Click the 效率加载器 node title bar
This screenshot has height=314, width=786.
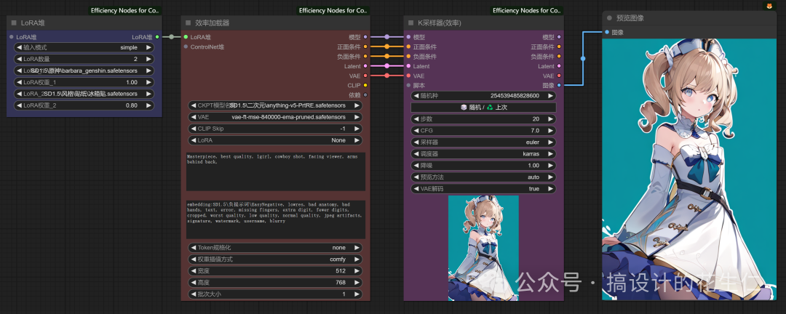(x=276, y=23)
